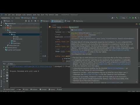
Task: Open the Edit menu
Action: [x=9, y=15]
